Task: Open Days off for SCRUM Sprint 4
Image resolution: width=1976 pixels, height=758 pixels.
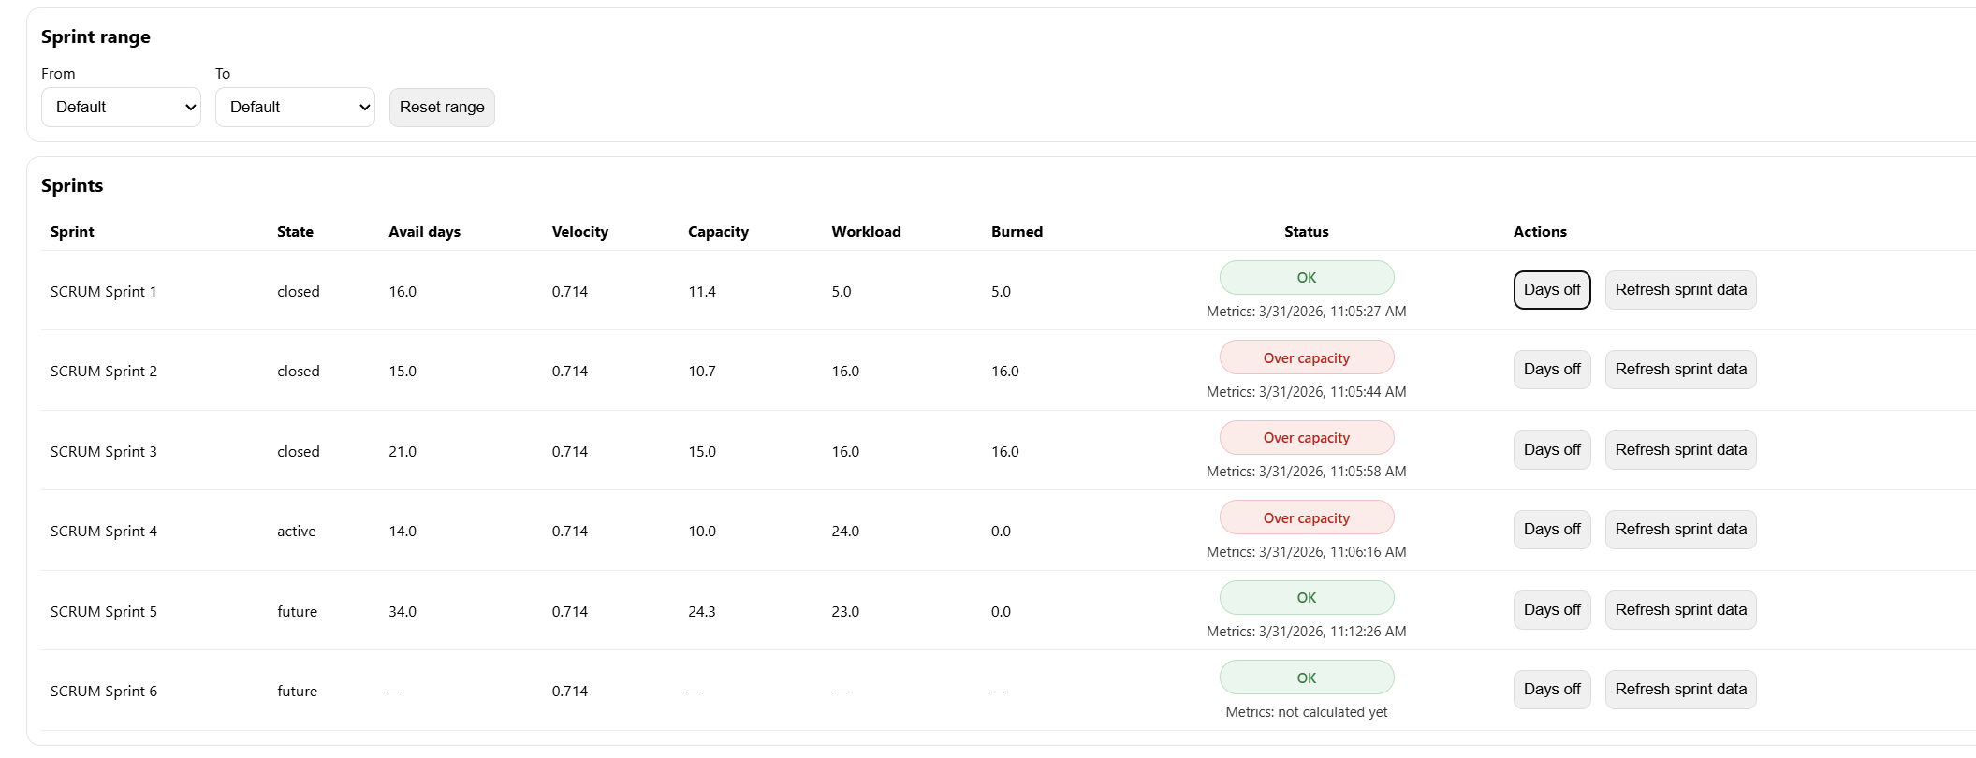Action: point(1552,530)
